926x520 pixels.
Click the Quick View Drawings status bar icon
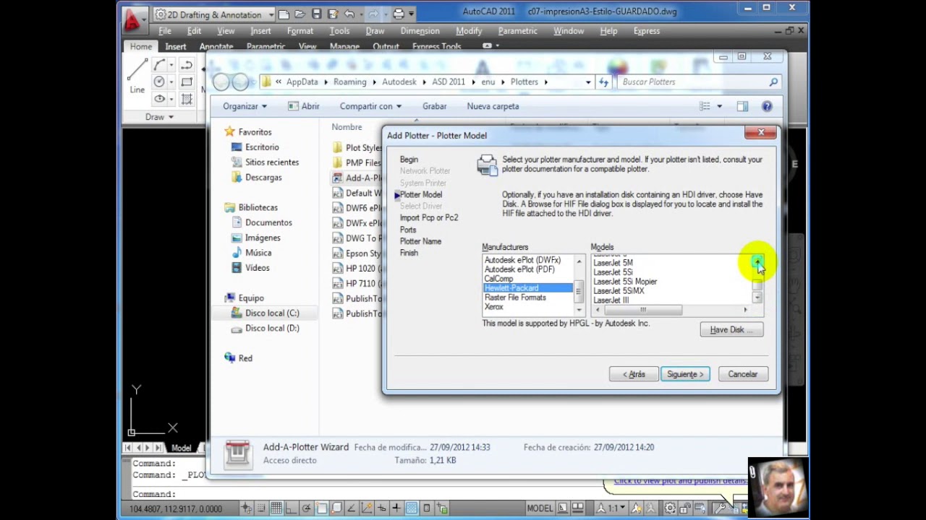[578, 508]
